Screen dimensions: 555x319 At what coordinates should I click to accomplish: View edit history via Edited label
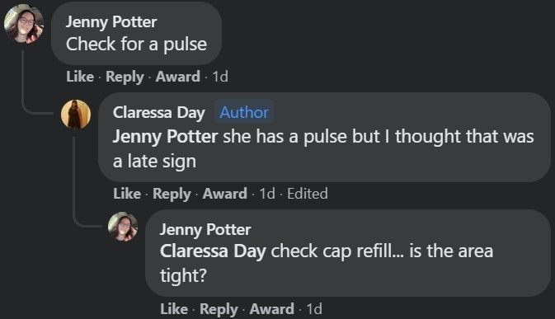click(308, 194)
